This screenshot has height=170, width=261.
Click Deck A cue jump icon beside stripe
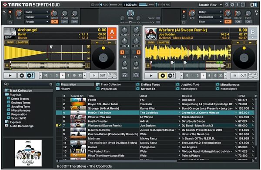point(87,65)
